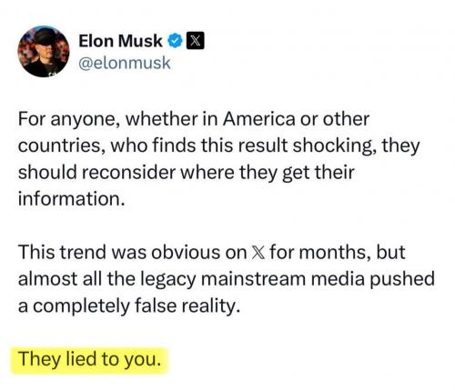Click the X logo inside the tweet text
Image resolution: width=455 pixels, height=390 pixels.
coord(258,253)
